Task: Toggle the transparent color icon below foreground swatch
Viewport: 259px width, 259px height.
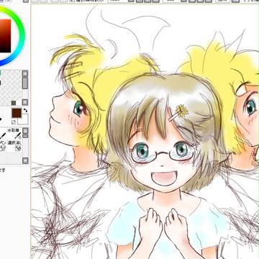Action: click(14, 122)
